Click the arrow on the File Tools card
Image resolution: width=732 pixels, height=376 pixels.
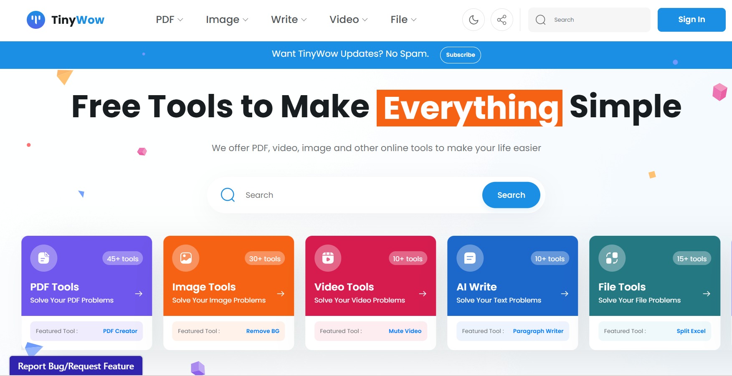tap(707, 294)
